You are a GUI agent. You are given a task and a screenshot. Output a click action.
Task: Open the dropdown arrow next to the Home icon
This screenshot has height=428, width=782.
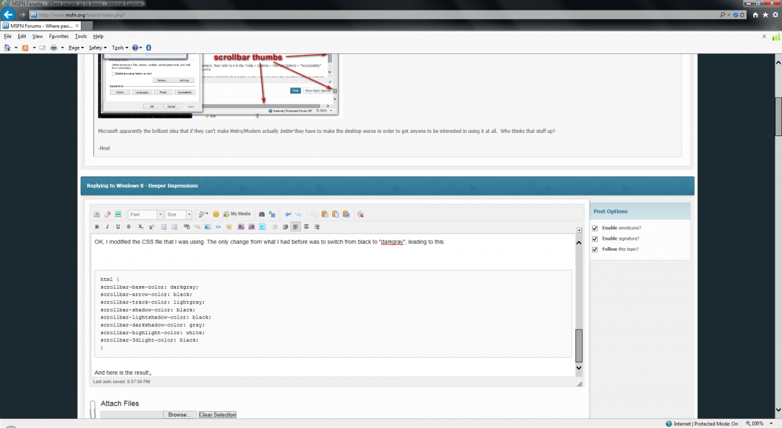click(16, 48)
